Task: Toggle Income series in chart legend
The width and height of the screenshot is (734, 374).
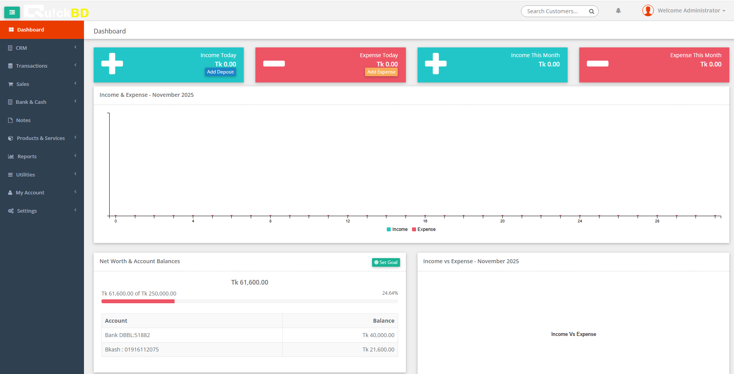Action: (x=397, y=229)
